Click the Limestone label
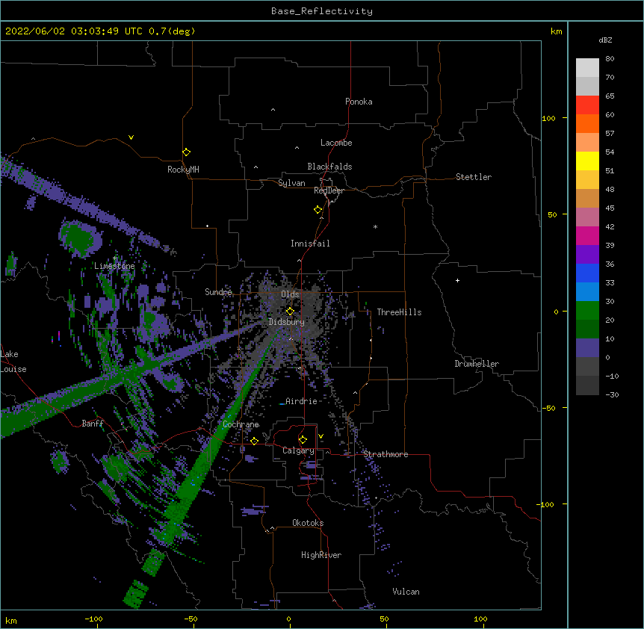644x629 pixels. click(x=114, y=266)
